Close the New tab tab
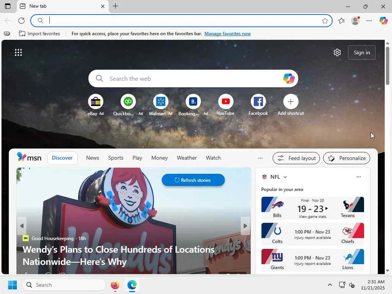The image size is (392, 294). point(103,6)
